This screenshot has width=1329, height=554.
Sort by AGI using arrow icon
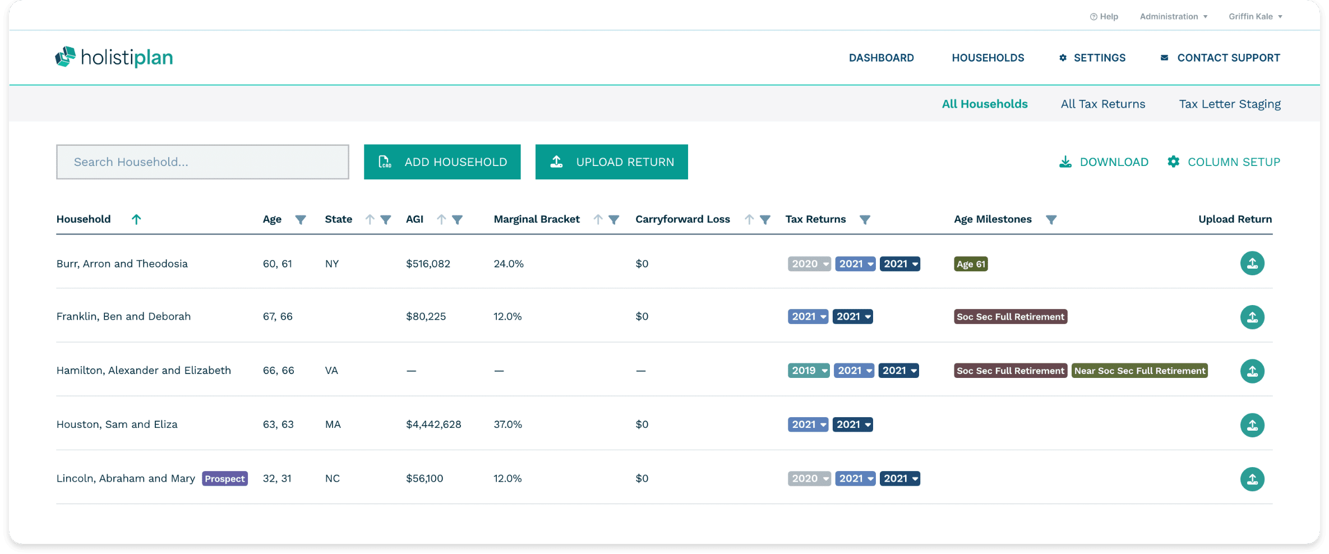click(441, 220)
